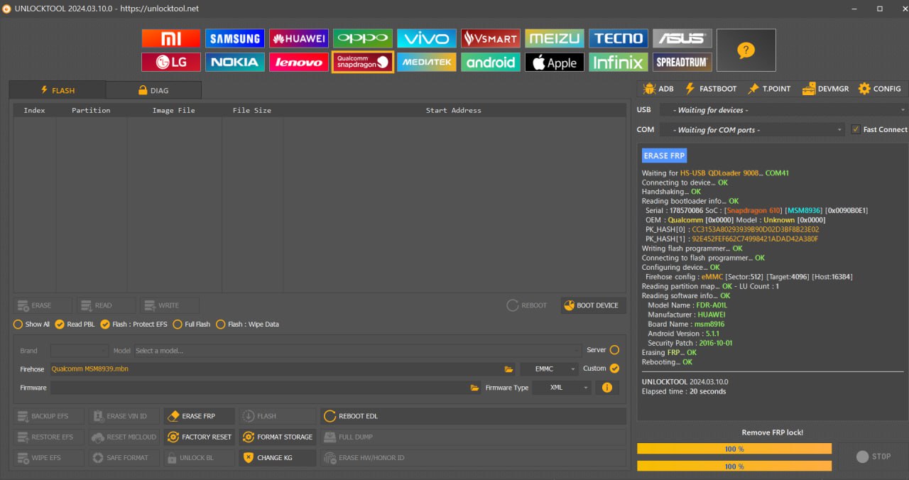The width and height of the screenshot is (909, 480).
Task: Open the Spreadtrum chipset section
Action: tap(682, 62)
